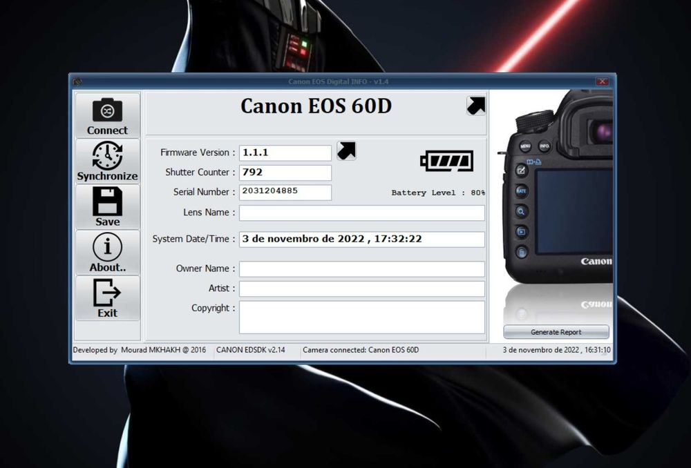Save camera info with floppy icon
691x468 pixels.
(x=108, y=207)
